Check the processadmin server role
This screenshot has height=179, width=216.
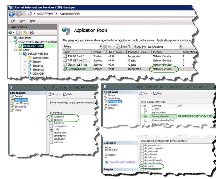point(51,126)
